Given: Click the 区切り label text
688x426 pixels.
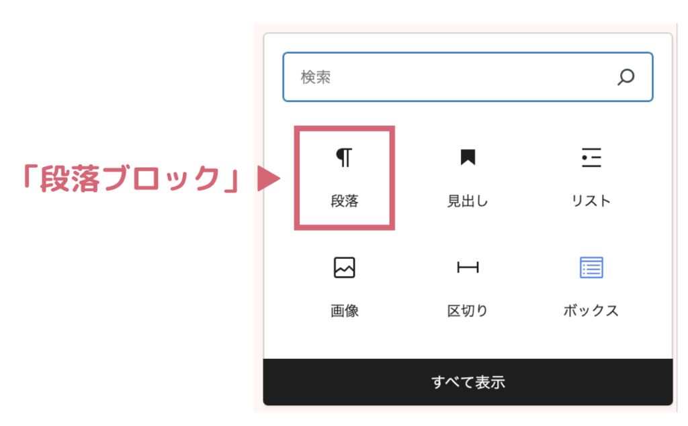Looking at the screenshot, I should [468, 311].
